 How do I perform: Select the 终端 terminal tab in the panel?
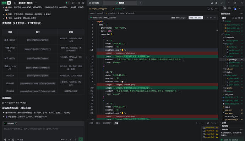pyautogui.click(x=116, y=123)
